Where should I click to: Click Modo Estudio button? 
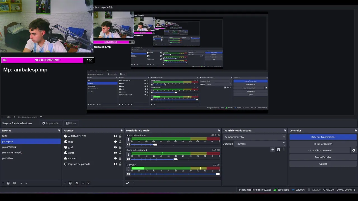(323, 157)
